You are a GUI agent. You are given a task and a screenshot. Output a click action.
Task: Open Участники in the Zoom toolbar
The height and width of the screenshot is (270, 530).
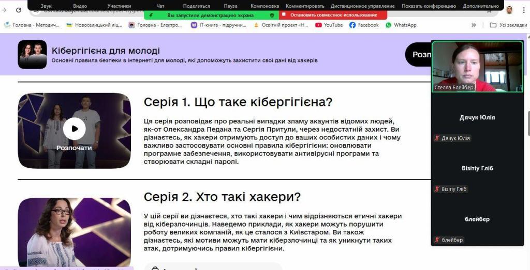click(119, 6)
